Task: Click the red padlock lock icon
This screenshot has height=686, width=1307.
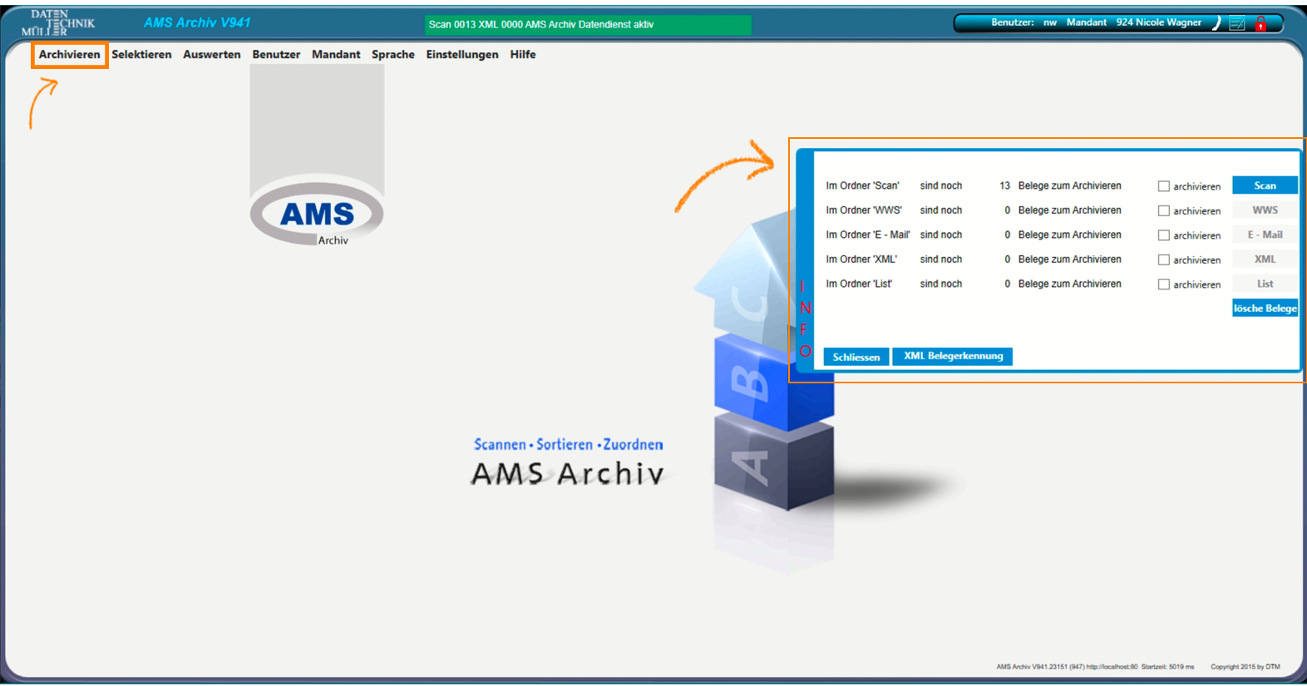Action: click(x=1260, y=23)
